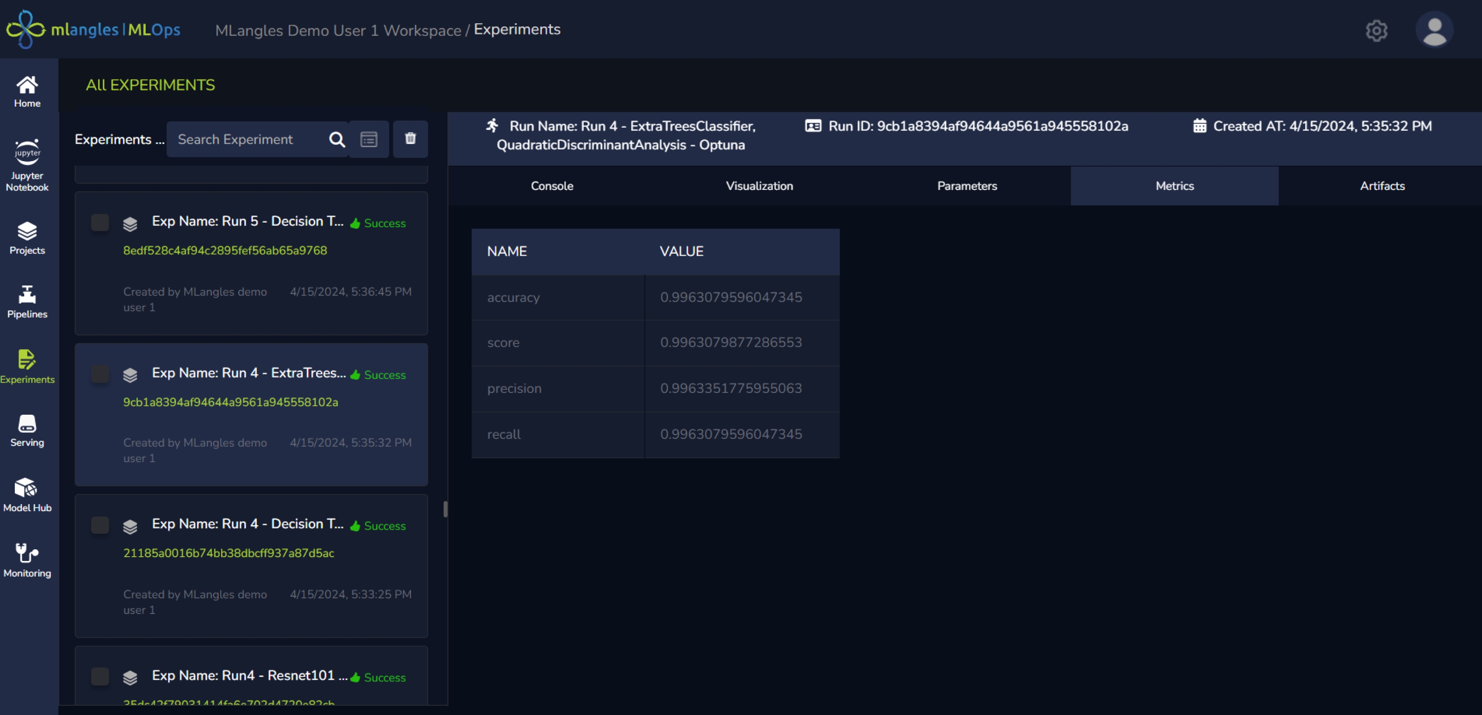Open the user profile avatar
The image size is (1482, 715).
(x=1434, y=29)
